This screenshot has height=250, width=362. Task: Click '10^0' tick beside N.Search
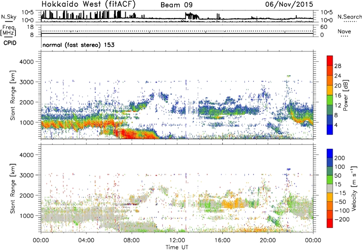326,20
